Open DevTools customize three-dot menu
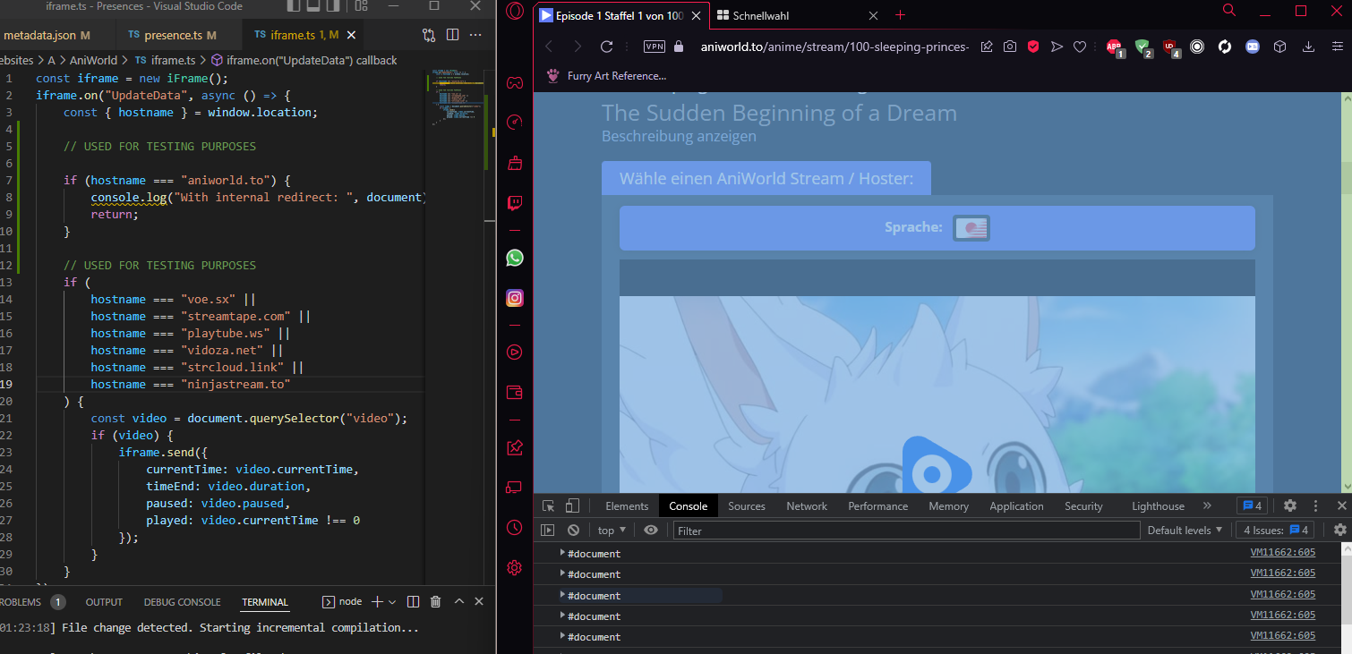 (1315, 505)
